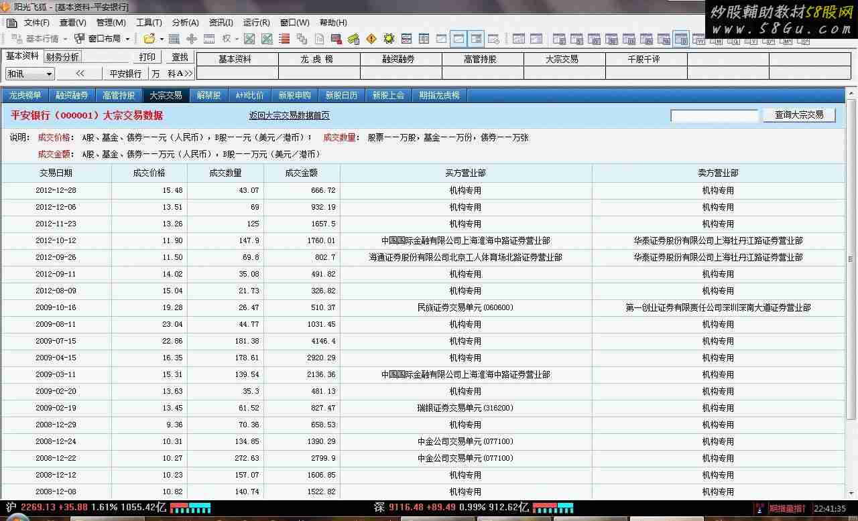Screen dimensions: 858x521
Task: Click the 成交金额 column header
Action: click(x=302, y=173)
